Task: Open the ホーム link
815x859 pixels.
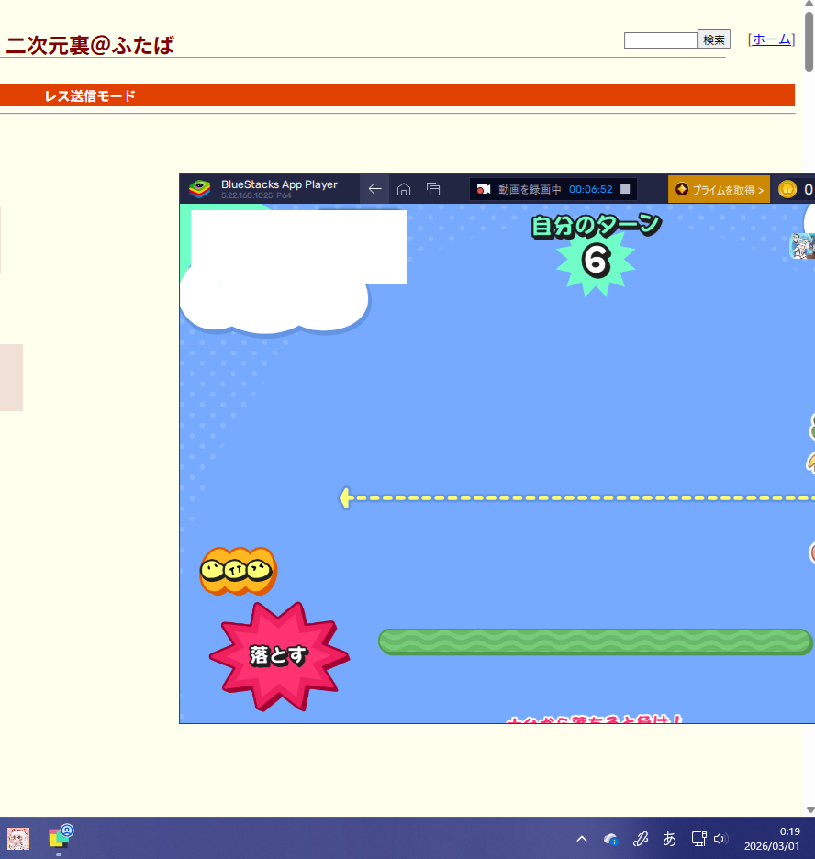Action: [771, 39]
